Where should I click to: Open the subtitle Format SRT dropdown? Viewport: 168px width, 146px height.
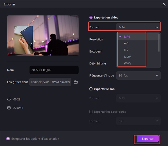click(x=138, y=121)
